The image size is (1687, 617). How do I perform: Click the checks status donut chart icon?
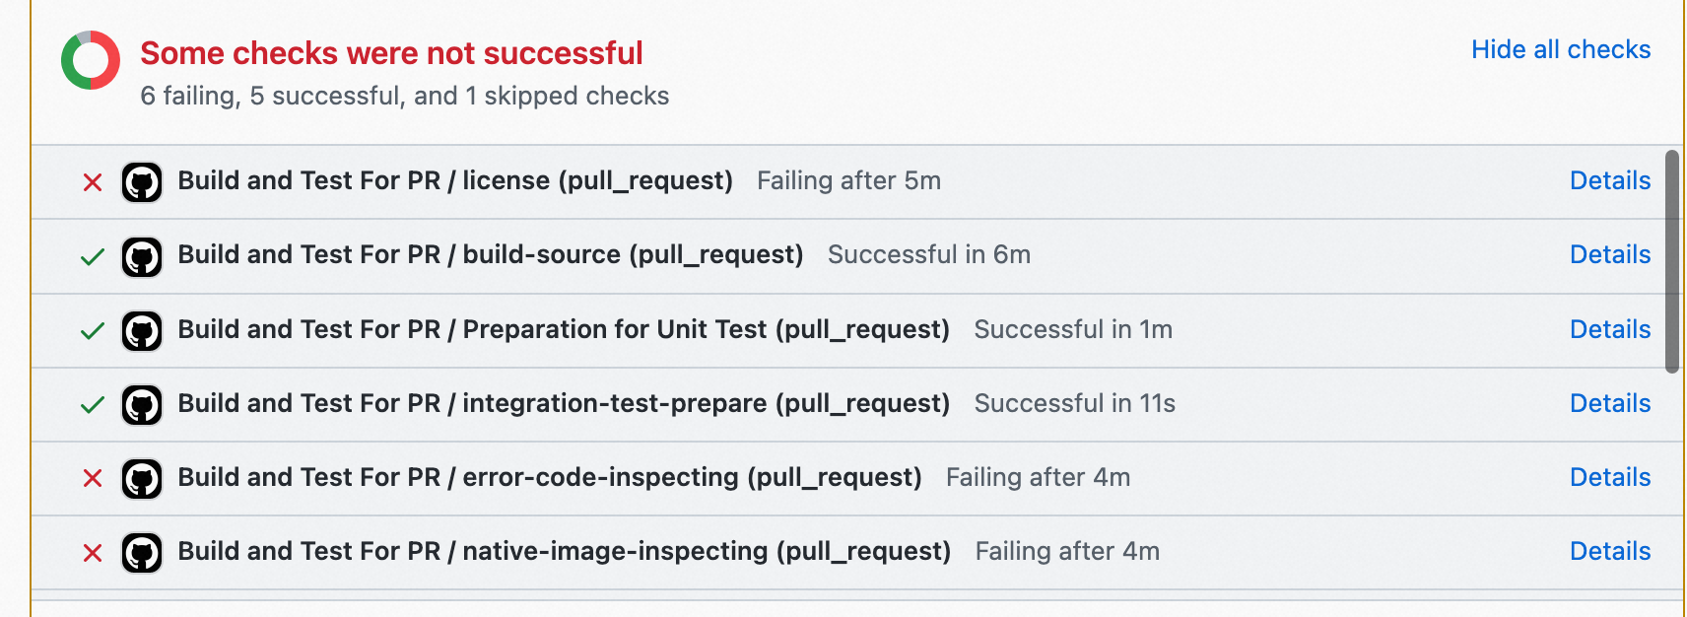[91, 60]
